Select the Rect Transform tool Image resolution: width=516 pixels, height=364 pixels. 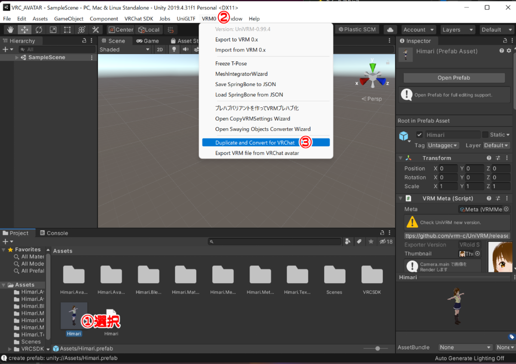(67, 30)
